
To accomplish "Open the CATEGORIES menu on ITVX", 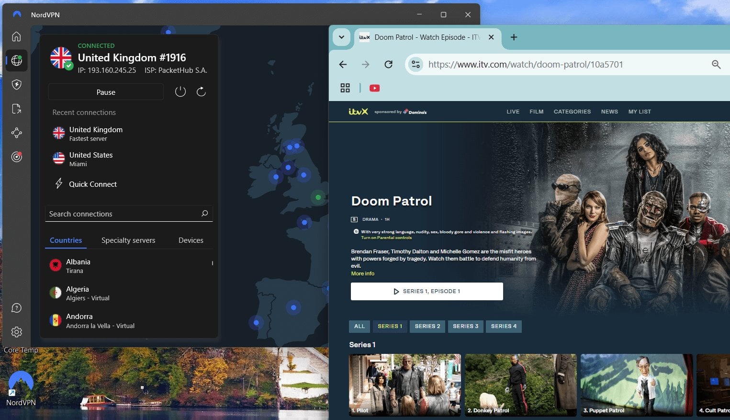I will 572,111.
